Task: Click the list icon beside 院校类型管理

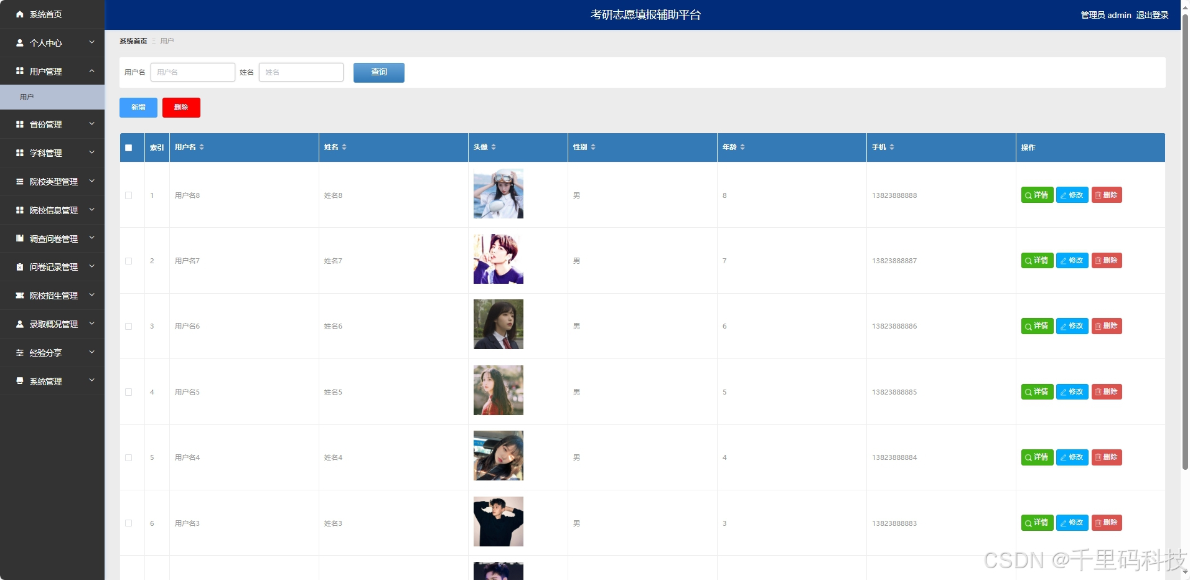Action: [x=20, y=182]
